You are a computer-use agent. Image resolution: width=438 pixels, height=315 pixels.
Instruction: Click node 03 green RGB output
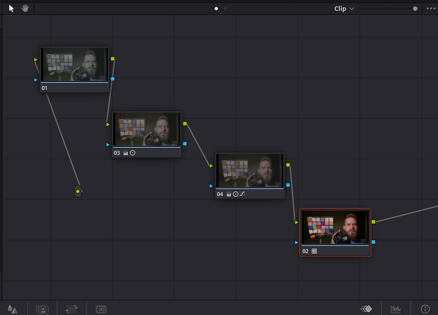pos(185,124)
